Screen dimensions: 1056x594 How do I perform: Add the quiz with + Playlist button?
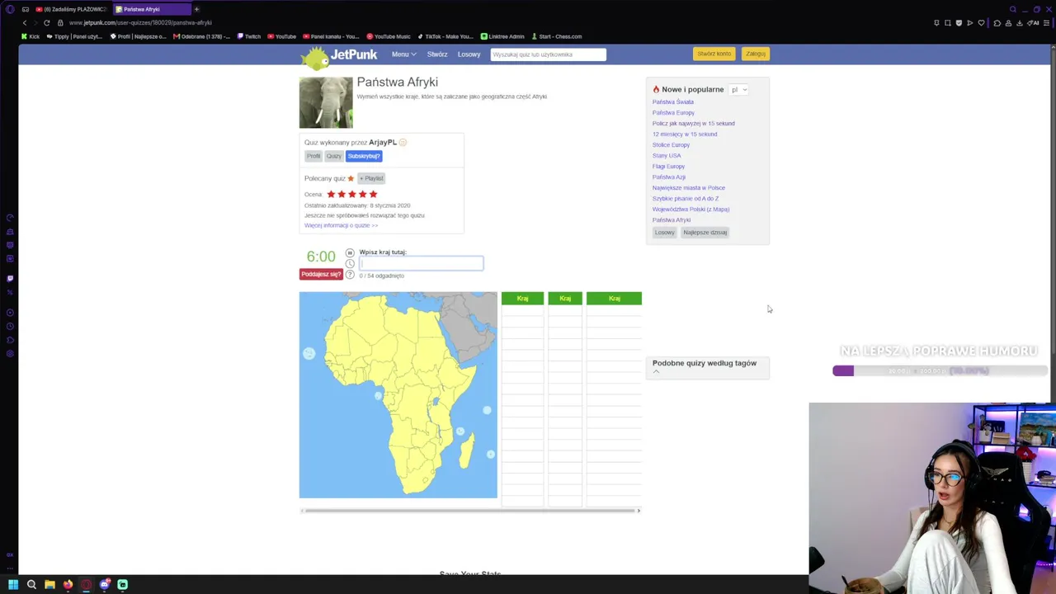(x=371, y=178)
